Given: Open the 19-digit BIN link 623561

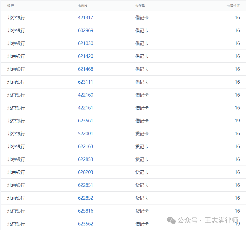Looking at the screenshot, I should pos(86,121).
